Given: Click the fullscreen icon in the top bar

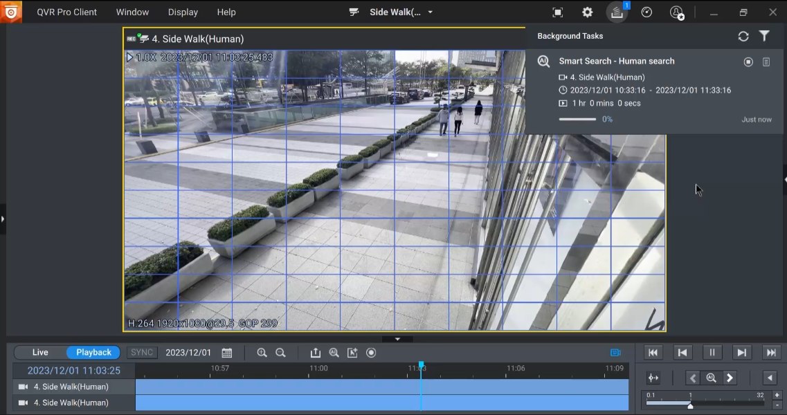Looking at the screenshot, I should [558, 12].
